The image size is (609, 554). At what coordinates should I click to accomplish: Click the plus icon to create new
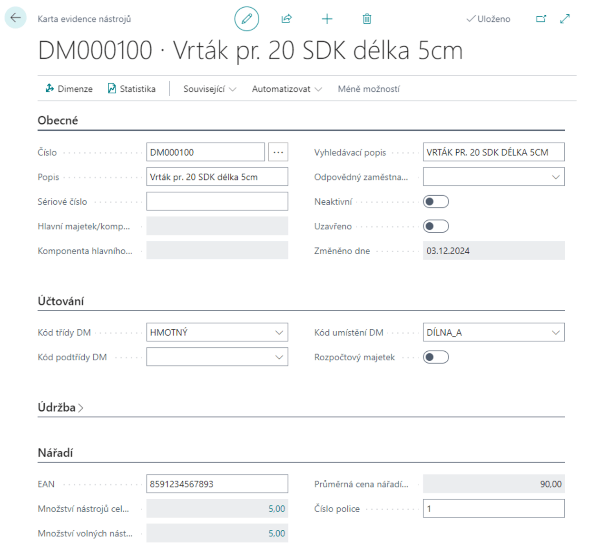(x=327, y=19)
